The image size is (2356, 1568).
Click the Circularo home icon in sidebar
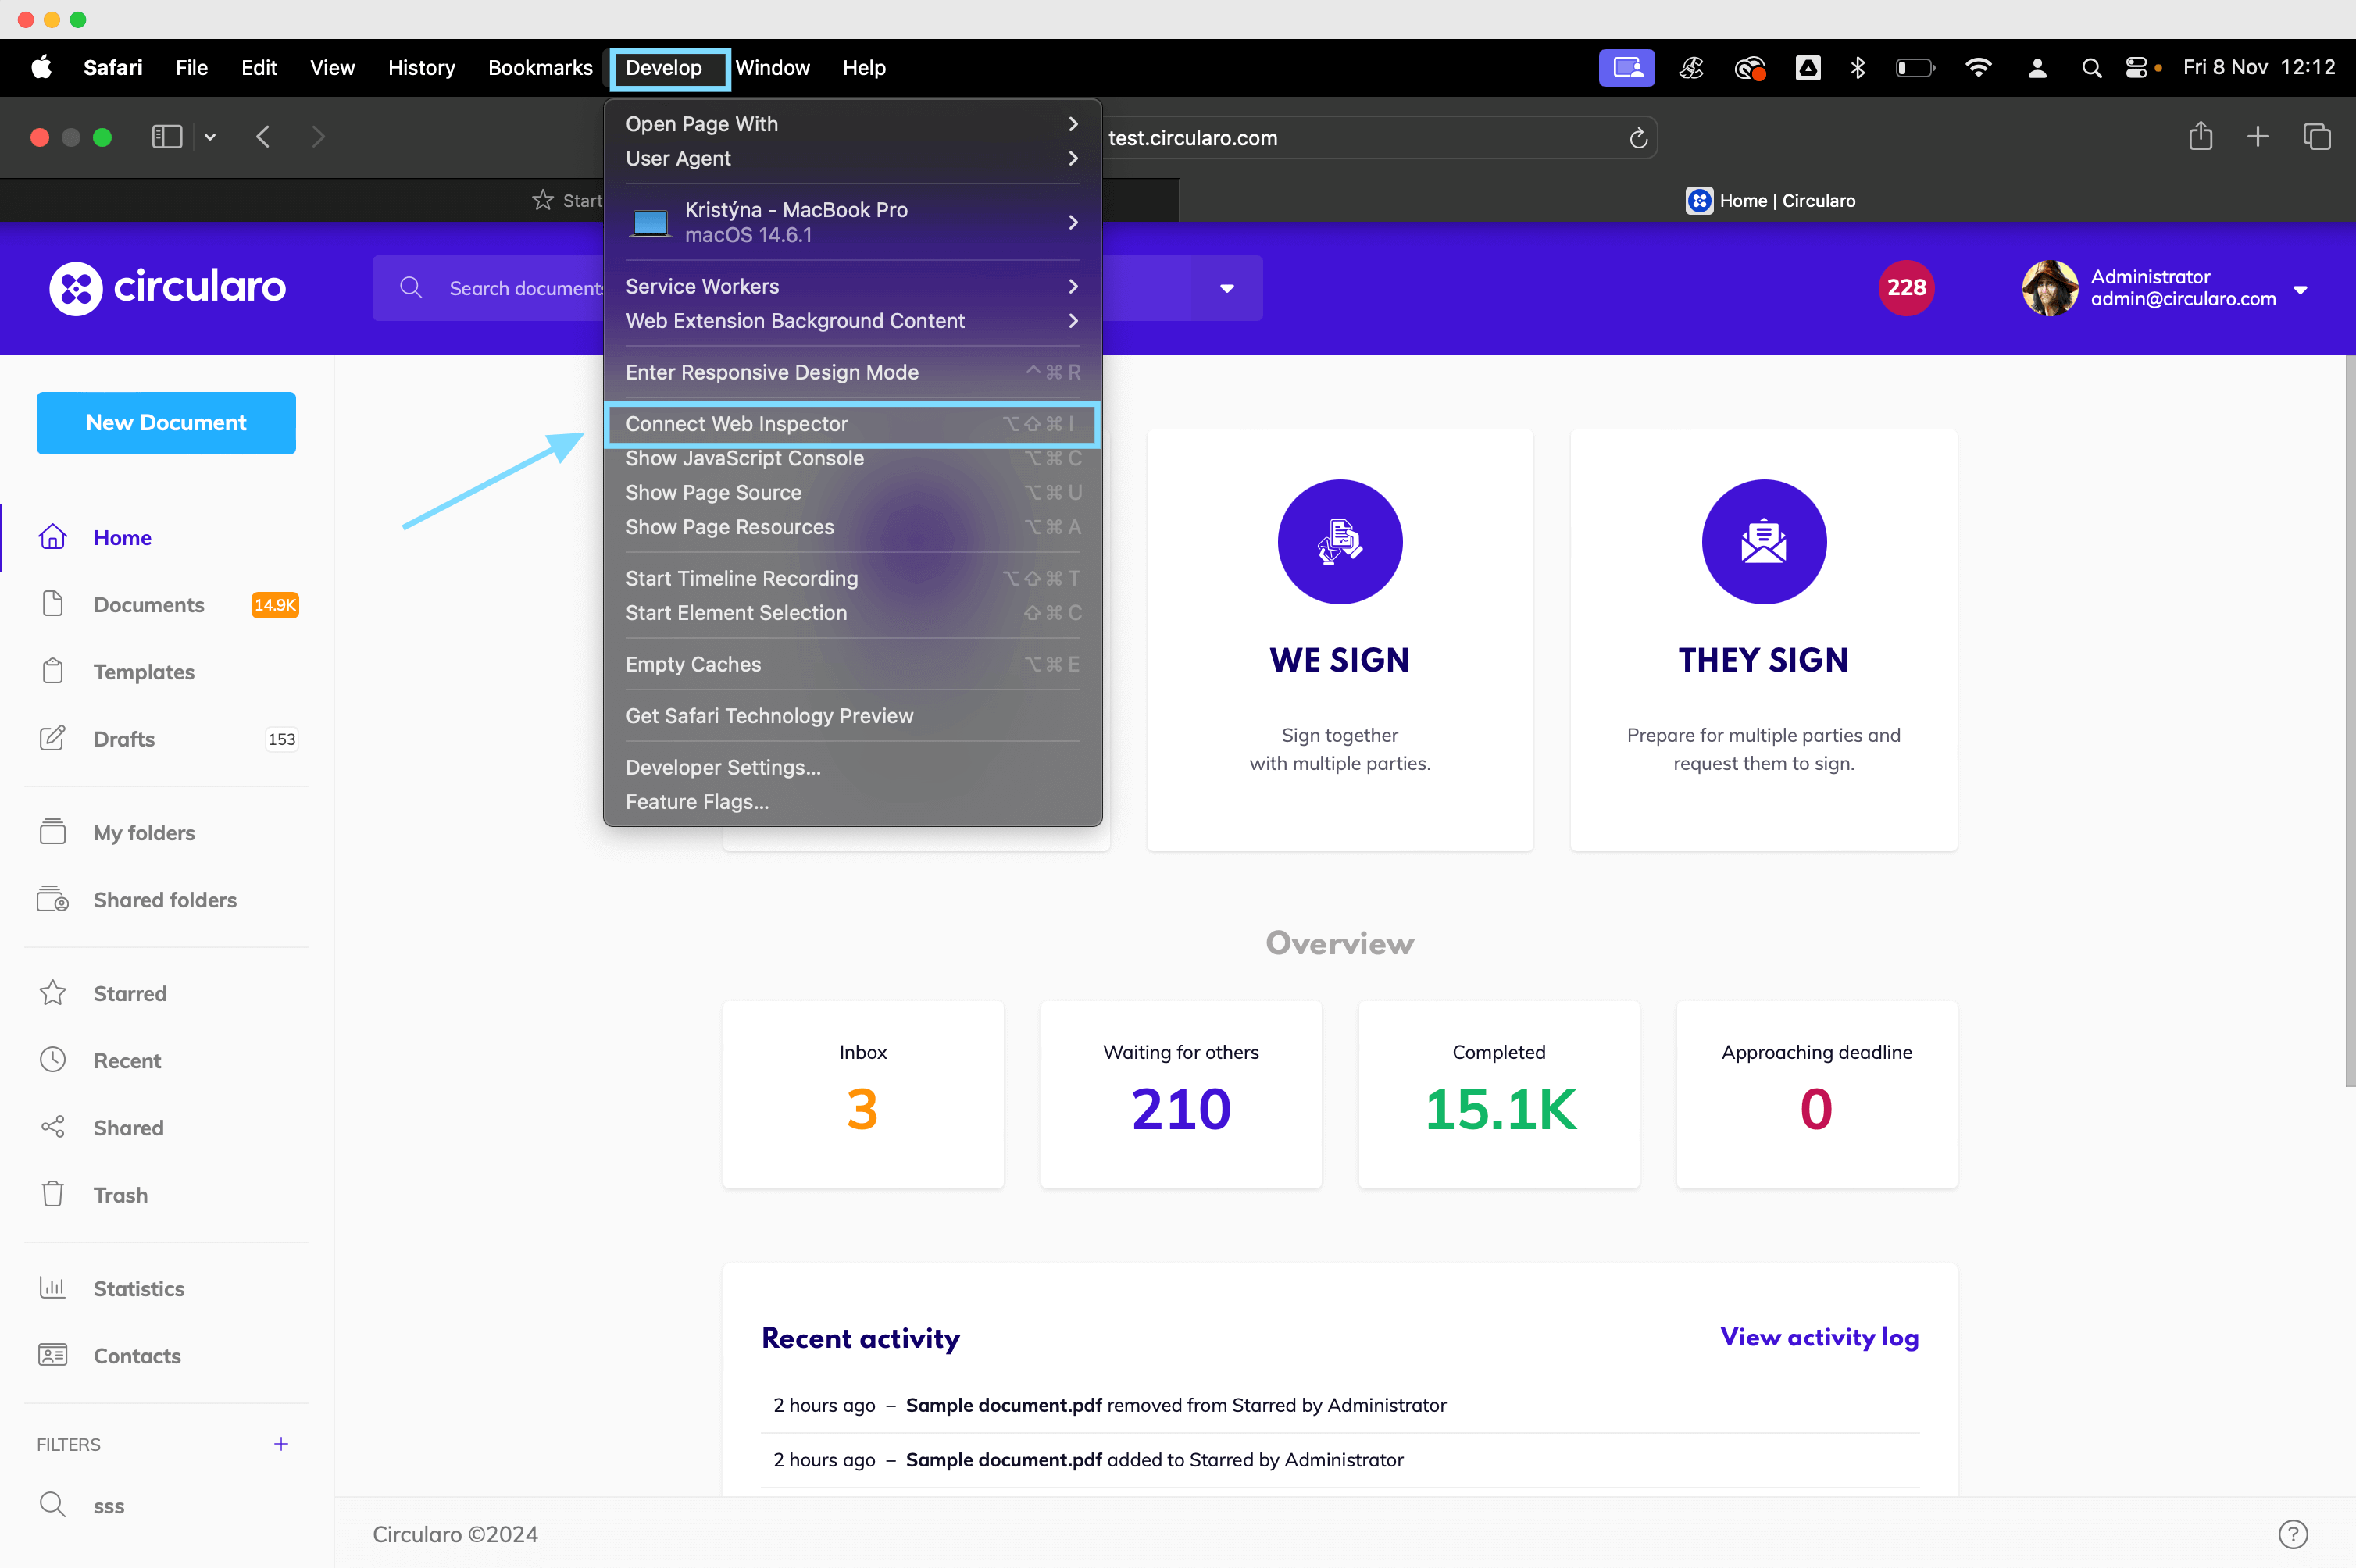(52, 537)
